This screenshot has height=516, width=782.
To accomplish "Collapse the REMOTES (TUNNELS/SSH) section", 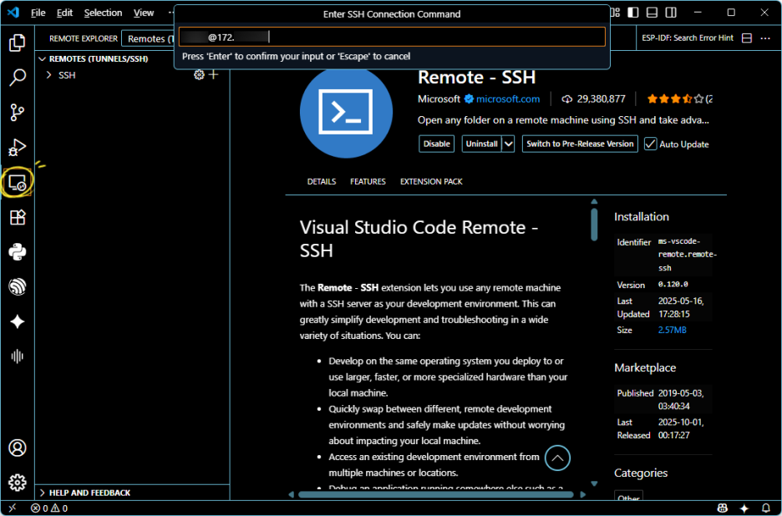I will tap(94, 58).
